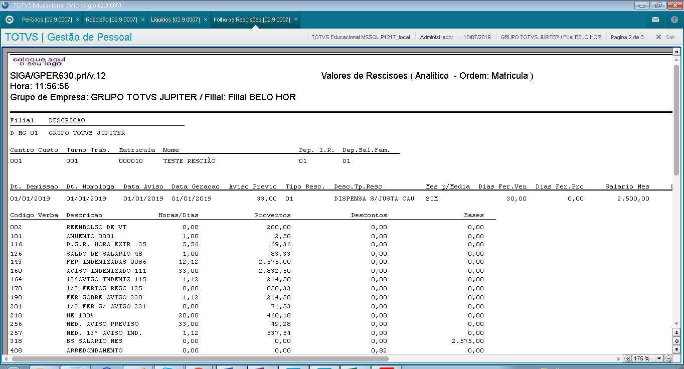Collapse the report panel double-arrow icon
This screenshot has width=684, height=369.
(x=676, y=52)
